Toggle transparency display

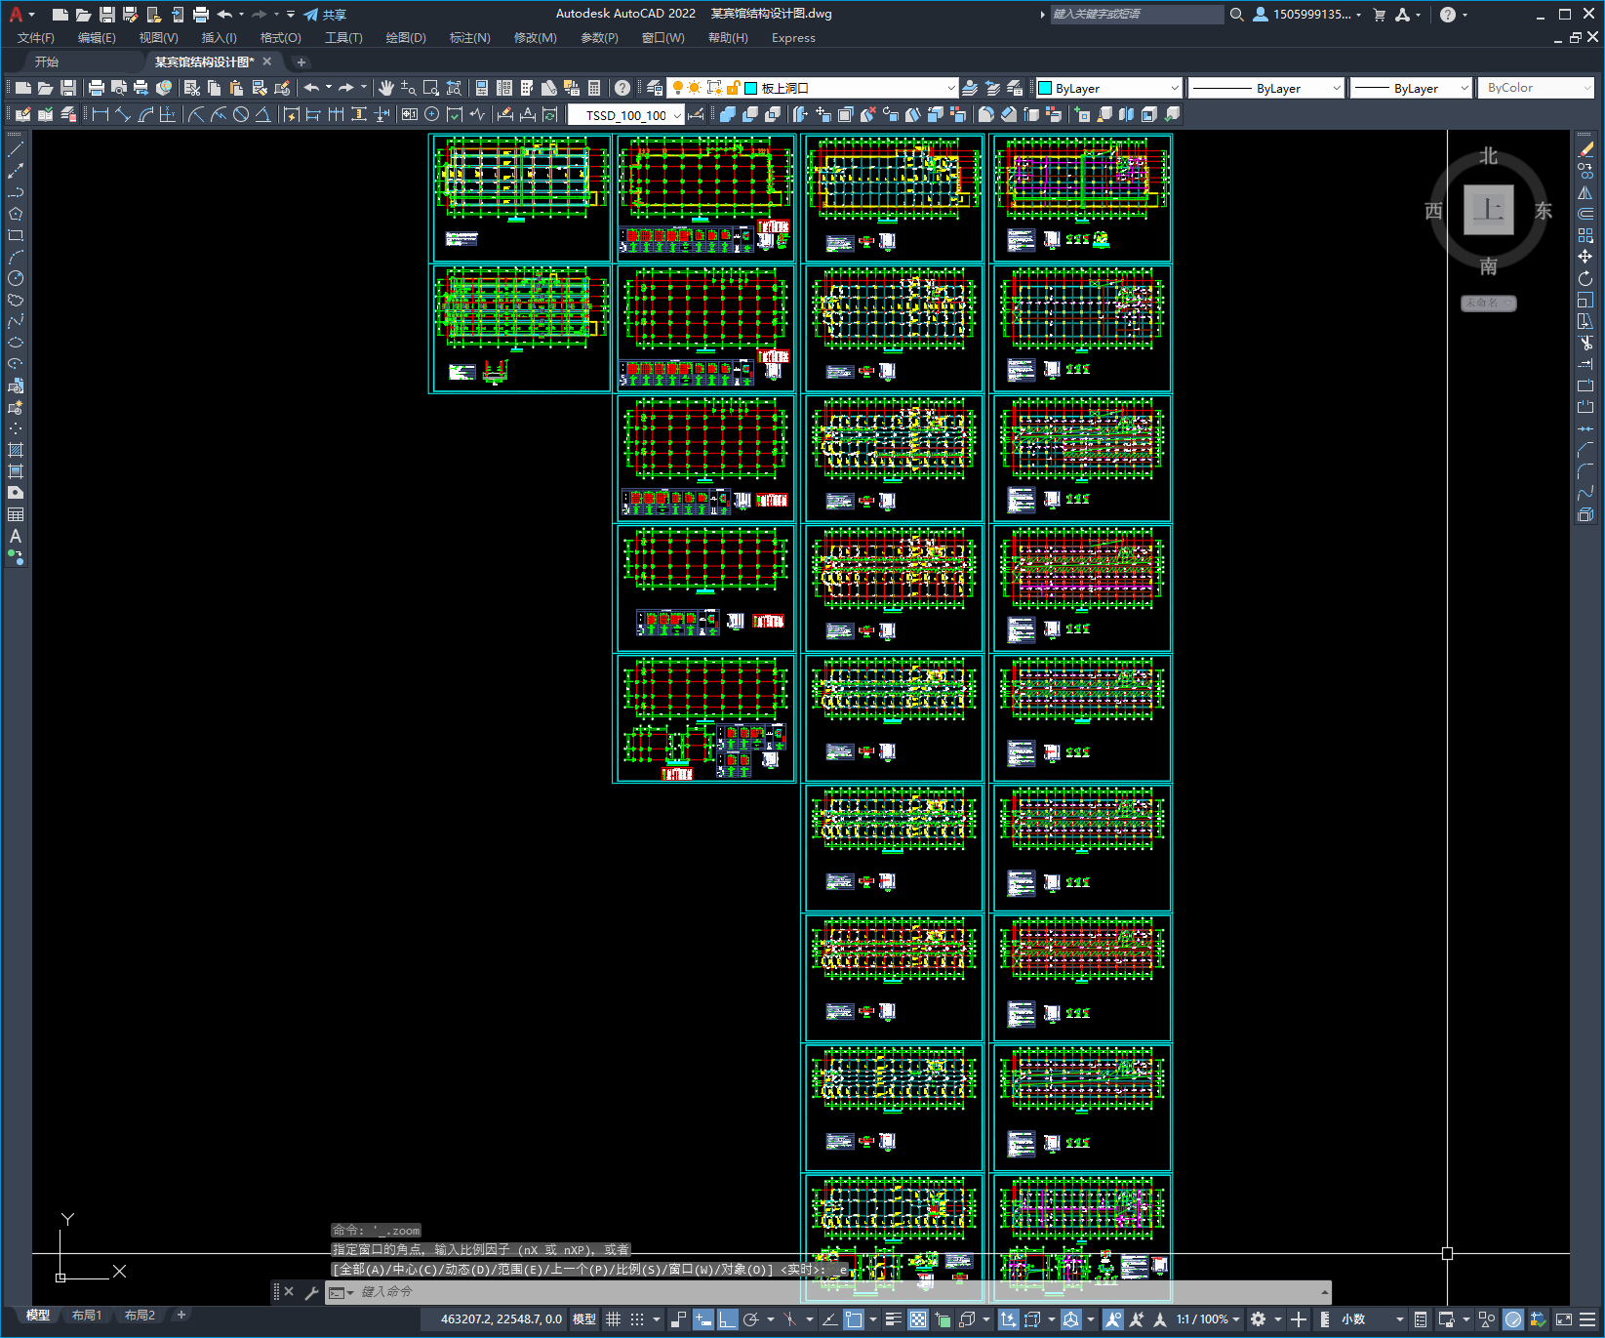click(x=918, y=1319)
